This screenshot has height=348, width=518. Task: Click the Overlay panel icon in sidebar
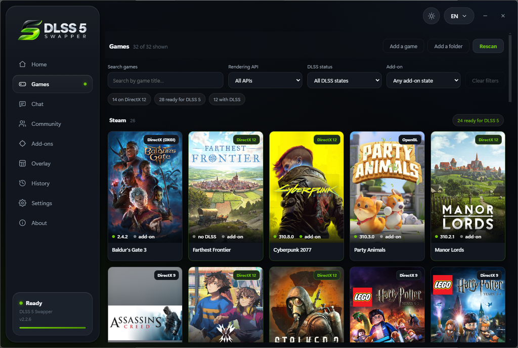(22, 163)
